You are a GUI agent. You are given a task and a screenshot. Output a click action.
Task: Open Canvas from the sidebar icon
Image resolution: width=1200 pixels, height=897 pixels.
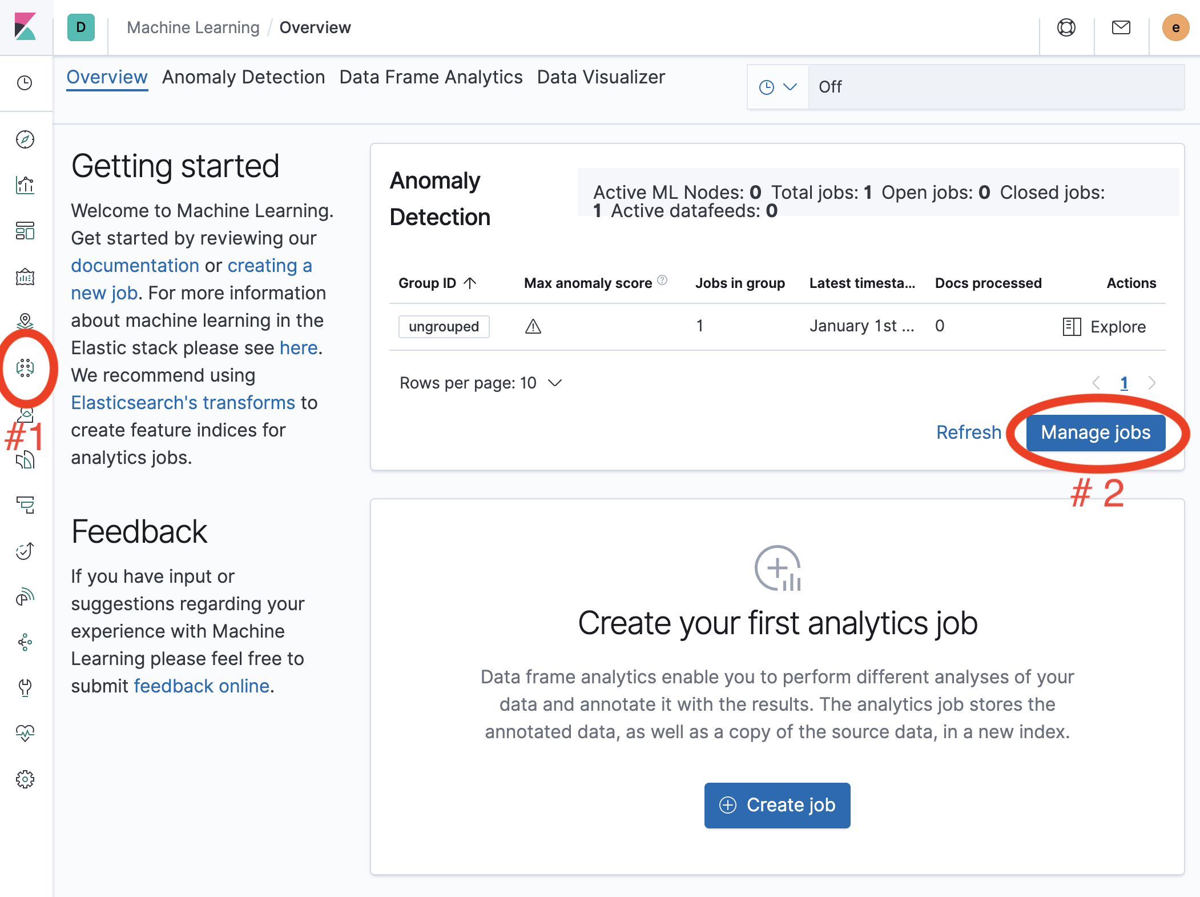[x=25, y=277]
